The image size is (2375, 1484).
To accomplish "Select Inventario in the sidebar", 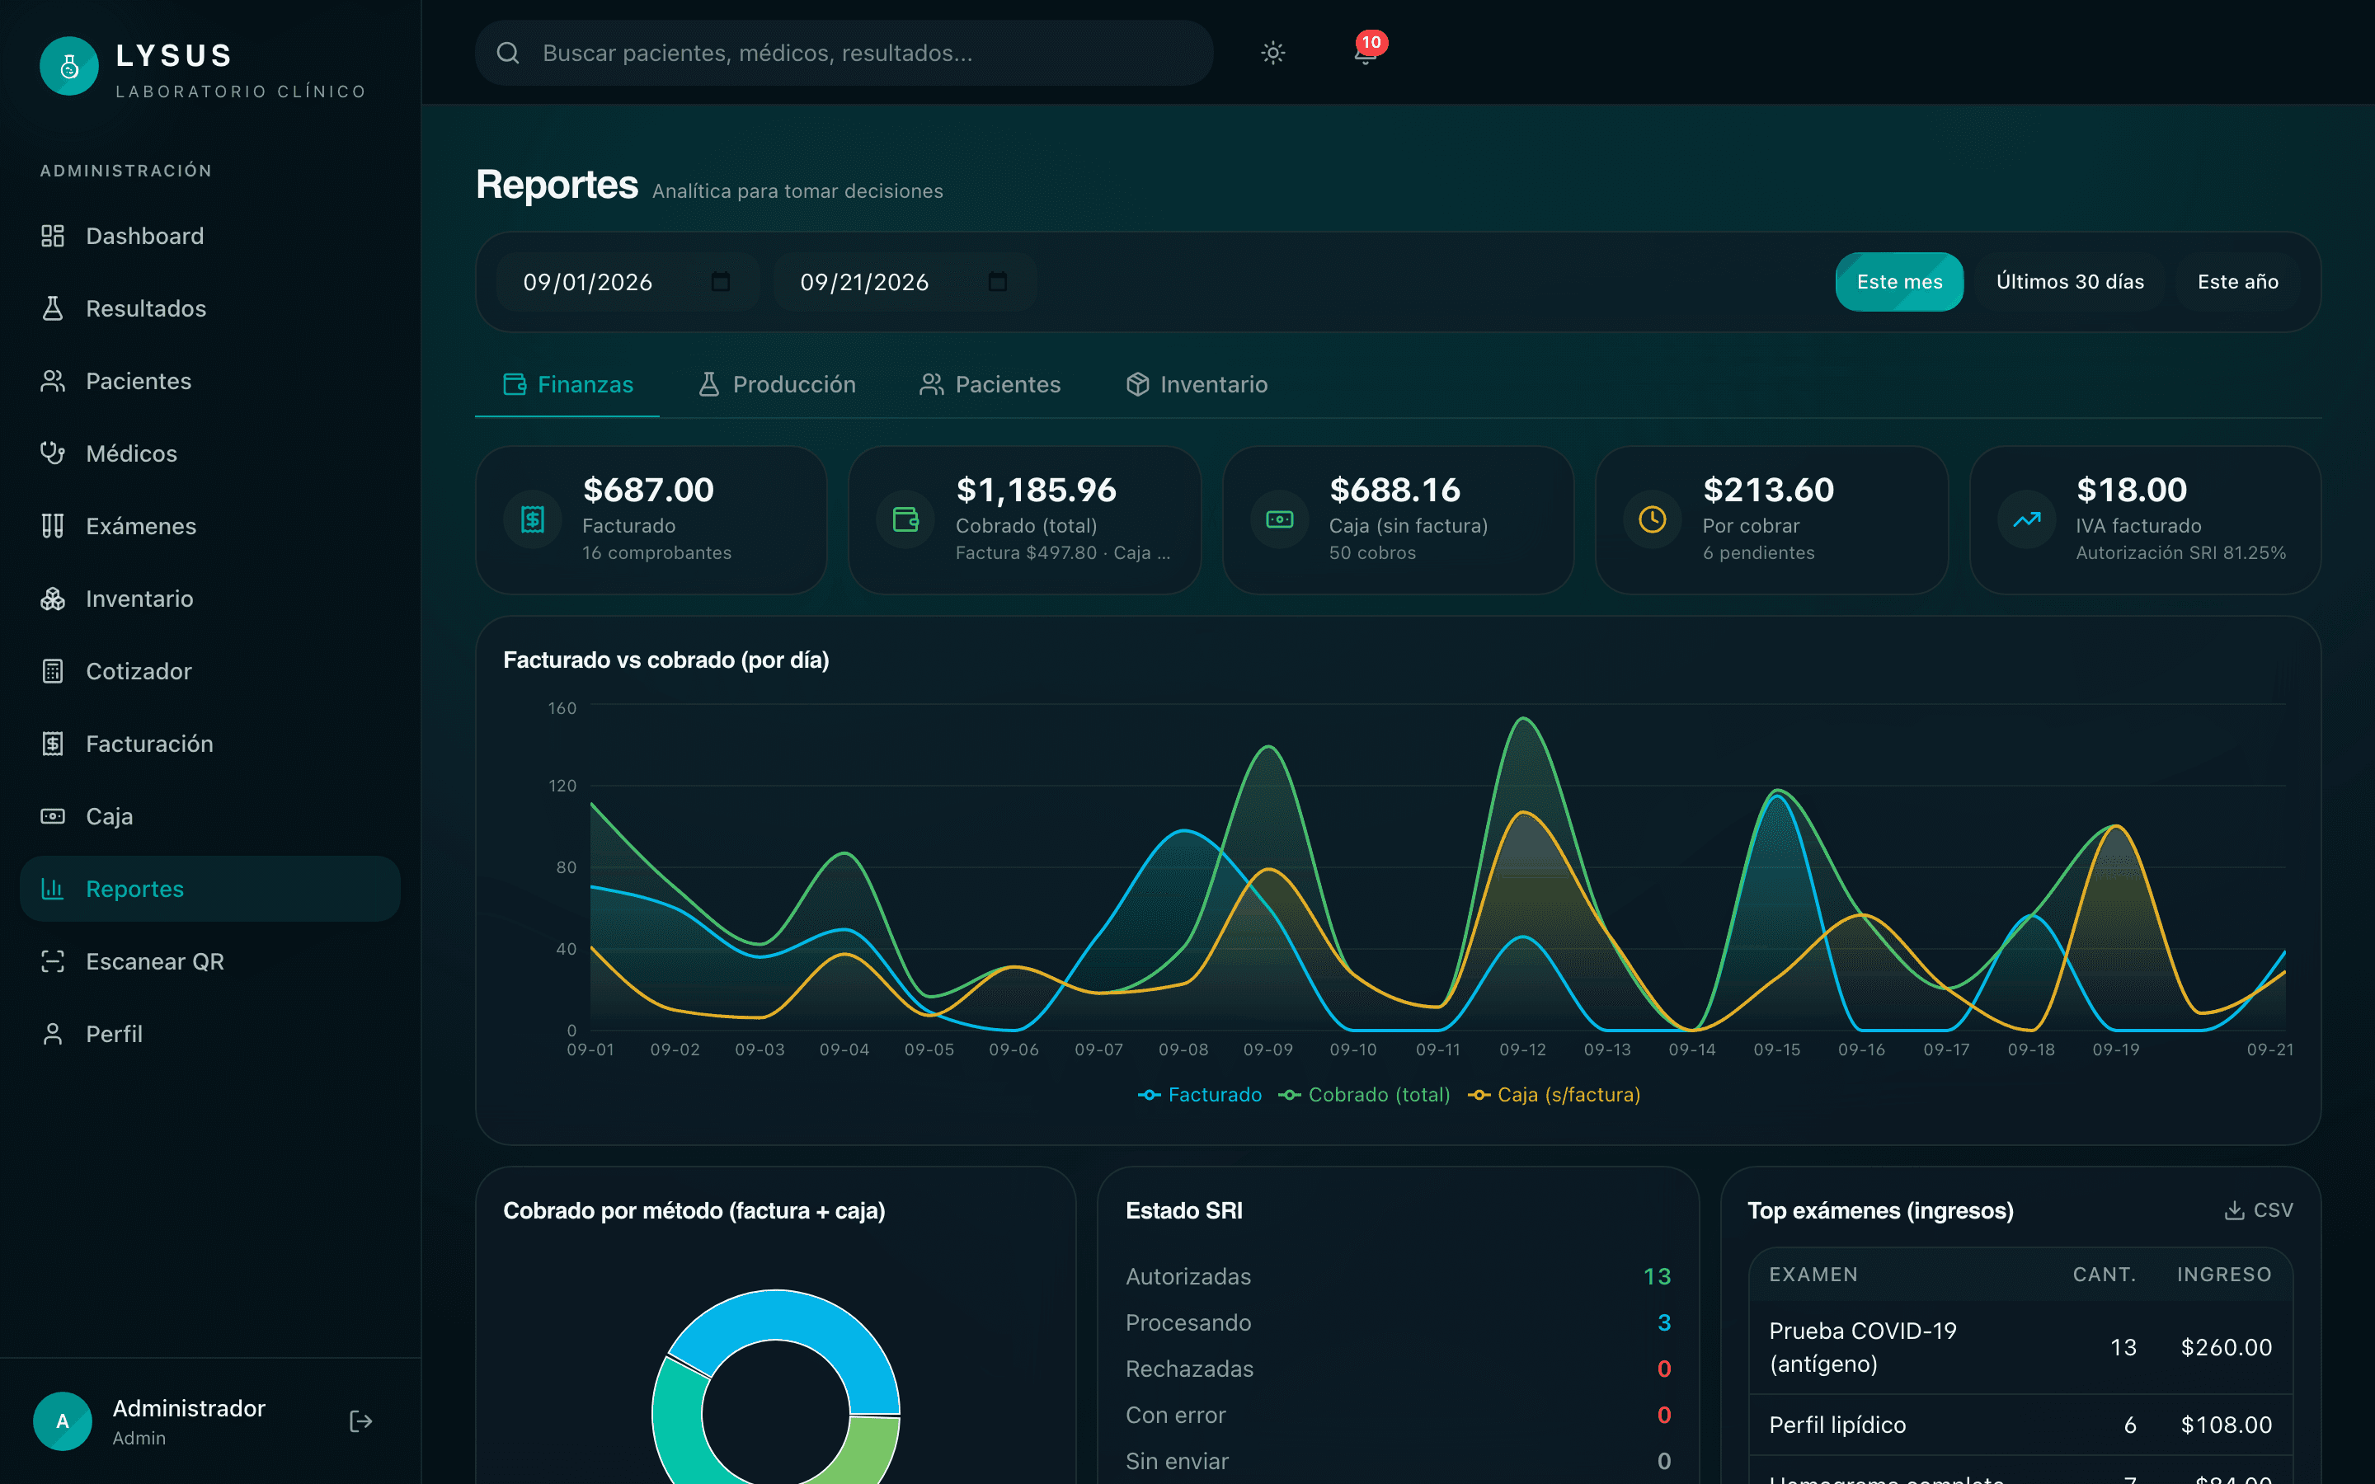I will [x=210, y=599].
